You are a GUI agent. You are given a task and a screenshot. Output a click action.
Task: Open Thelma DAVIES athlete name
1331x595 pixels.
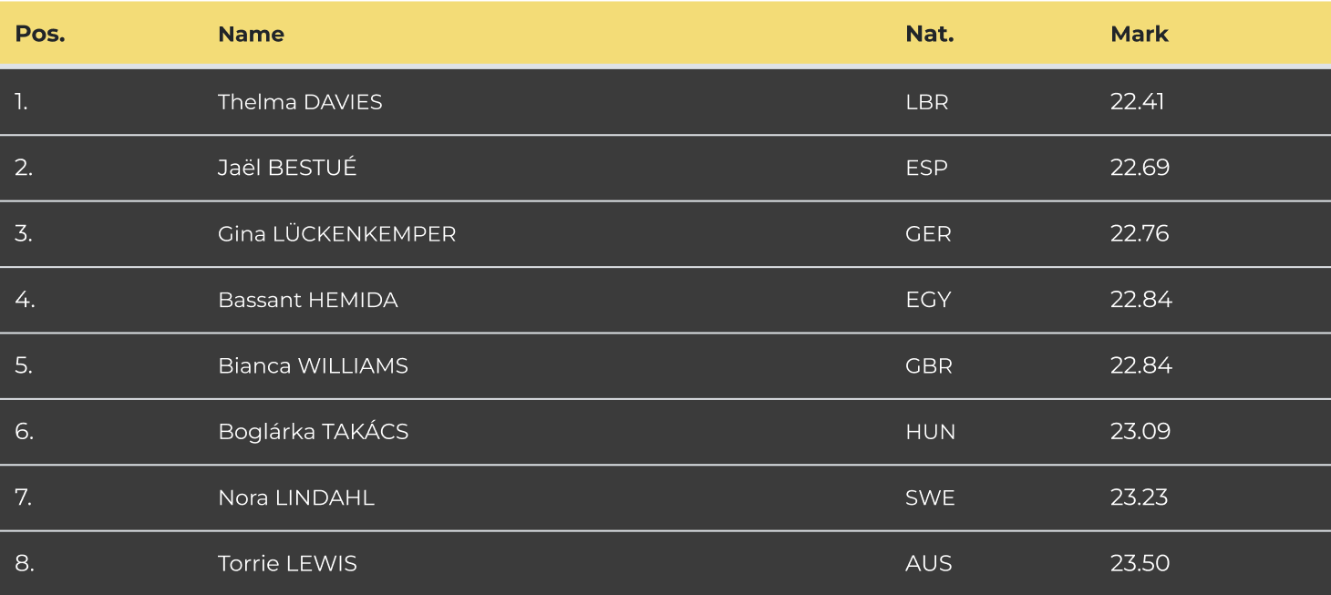[x=300, y=102]
